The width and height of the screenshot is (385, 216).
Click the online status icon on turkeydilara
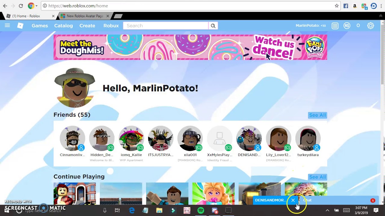[x=317, y=148]
